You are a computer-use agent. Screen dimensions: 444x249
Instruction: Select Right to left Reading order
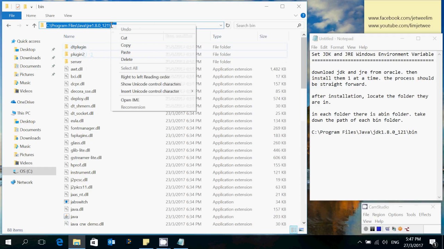tap(145, 77)
